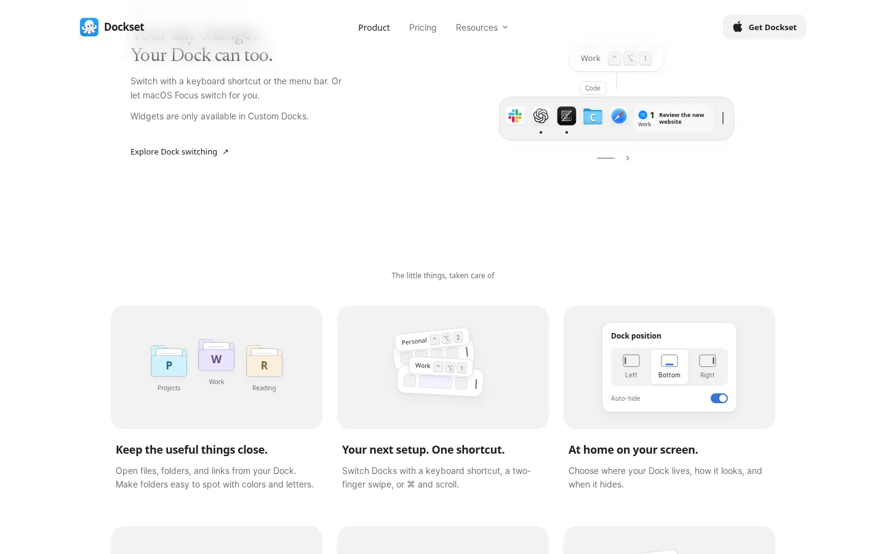Image resolution: width=886 pixels, height=554 pixels.
Task: Go to the Pricing page
Action: click(423, 28)
